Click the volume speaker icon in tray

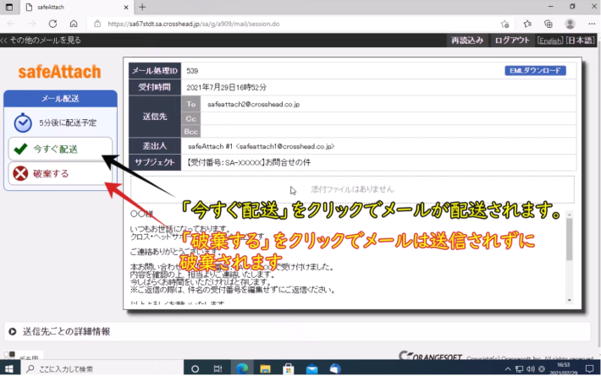(x=531, y=369)
